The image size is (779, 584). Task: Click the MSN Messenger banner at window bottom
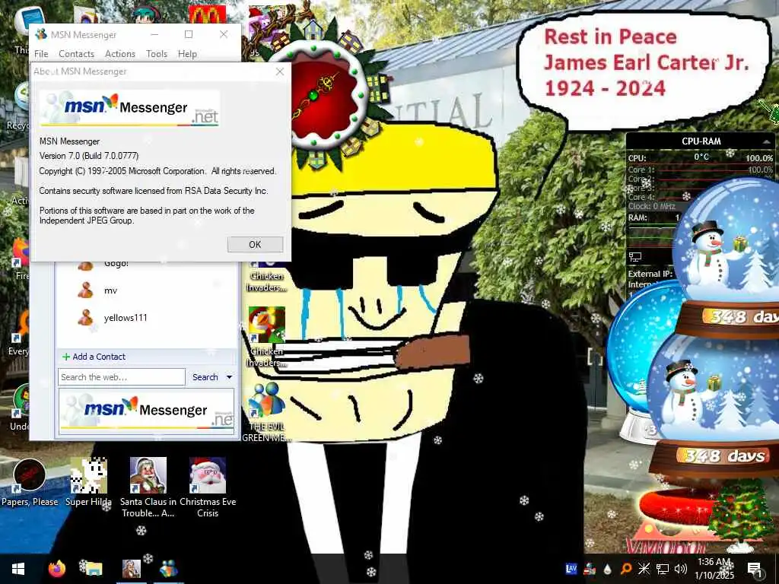tap(147, 411)
